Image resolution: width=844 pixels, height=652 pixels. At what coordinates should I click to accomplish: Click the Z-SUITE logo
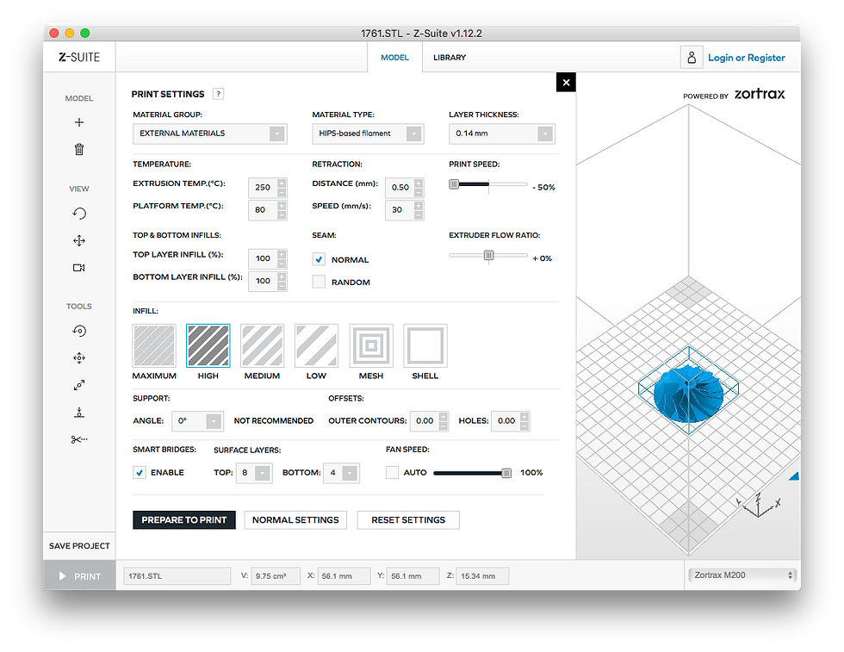click(79, 57)
